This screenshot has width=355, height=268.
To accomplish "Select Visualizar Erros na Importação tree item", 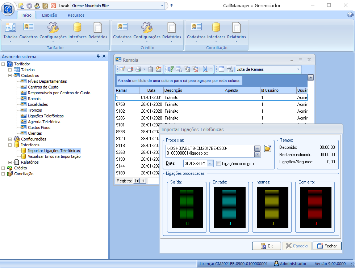I will [54, 156].
